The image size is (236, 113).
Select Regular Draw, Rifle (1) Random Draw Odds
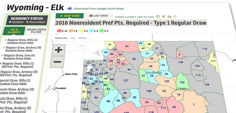point(21,42)
